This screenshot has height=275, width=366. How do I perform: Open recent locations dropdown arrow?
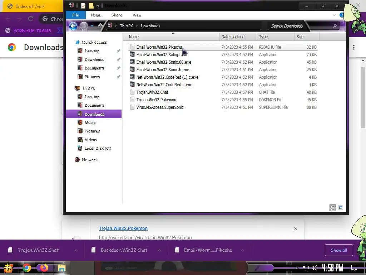click(x=93, y=26)
